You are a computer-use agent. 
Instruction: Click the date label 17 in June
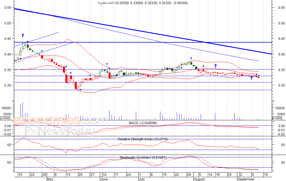coord(117,175)
